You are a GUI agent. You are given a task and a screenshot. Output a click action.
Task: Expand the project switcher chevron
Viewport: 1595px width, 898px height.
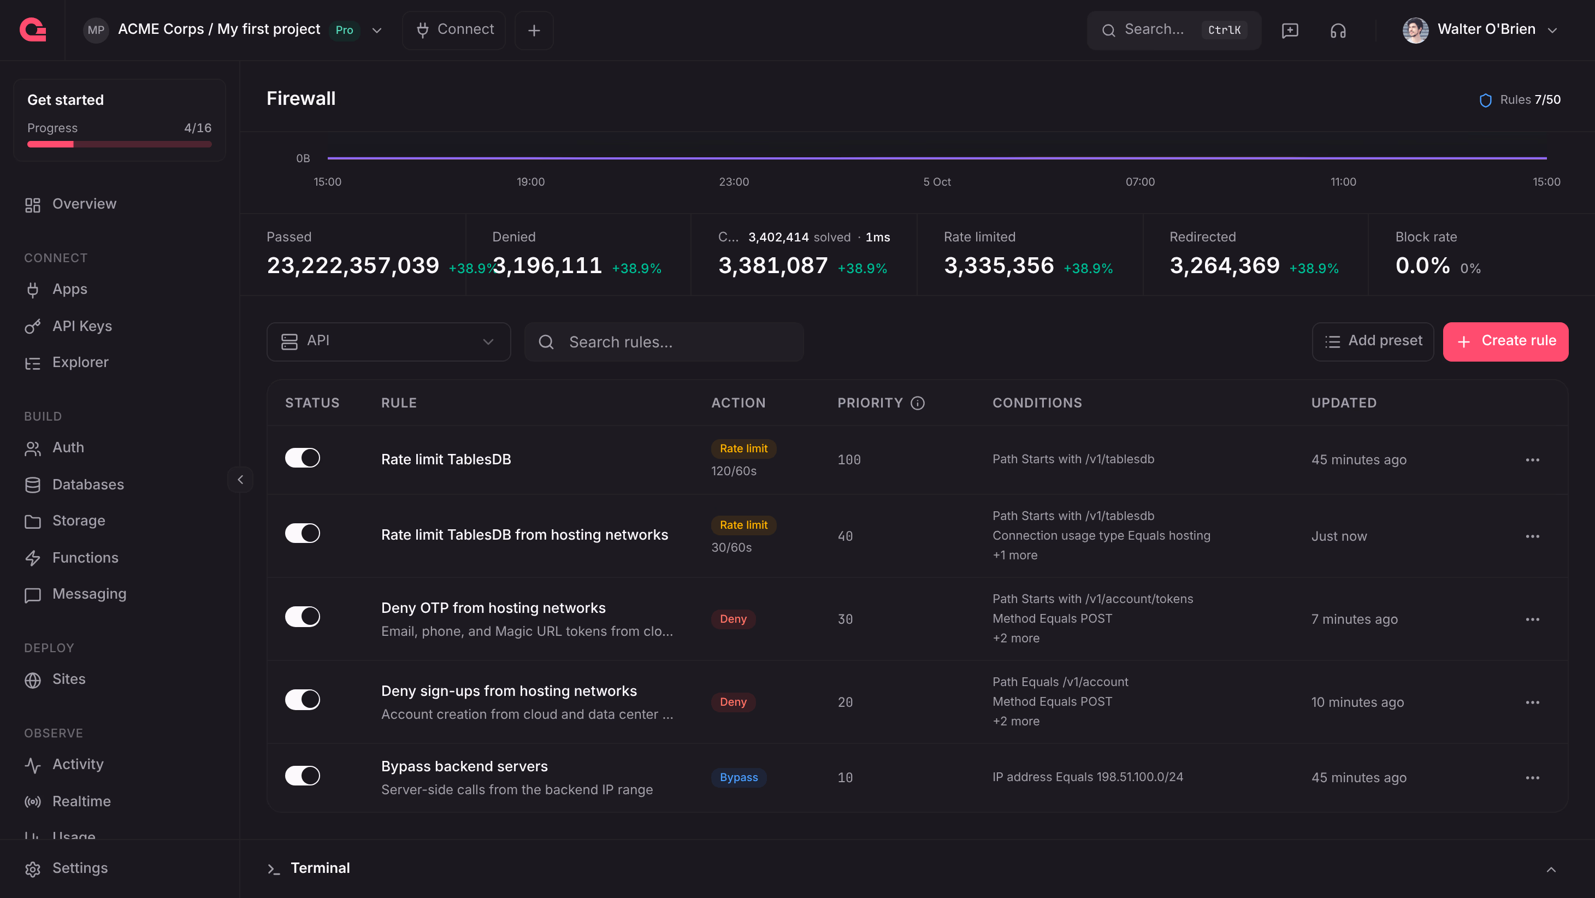[376, 31]
